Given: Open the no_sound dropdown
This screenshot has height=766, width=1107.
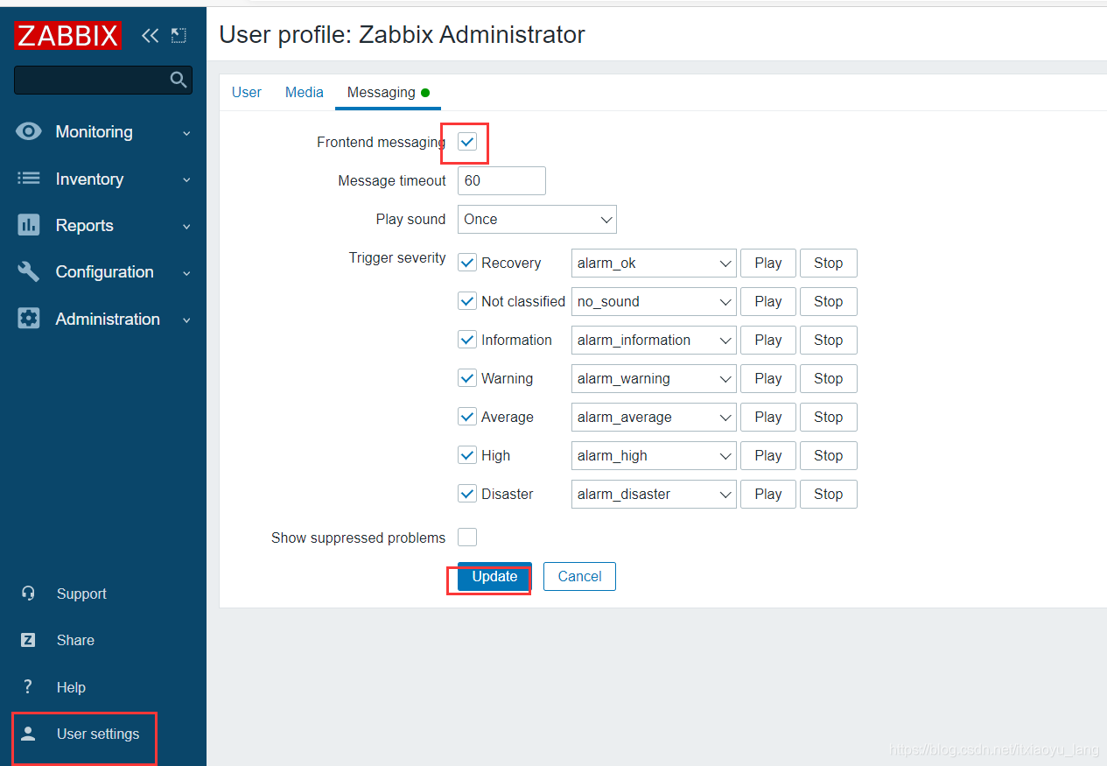Looking at the screenshot, I should pos(654,301).
